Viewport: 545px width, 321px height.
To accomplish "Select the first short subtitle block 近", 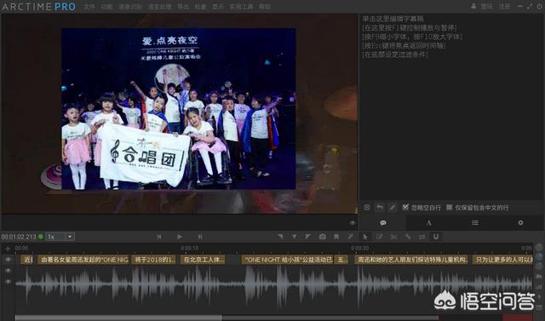I will pyautogui.click(x=26, y=260).
